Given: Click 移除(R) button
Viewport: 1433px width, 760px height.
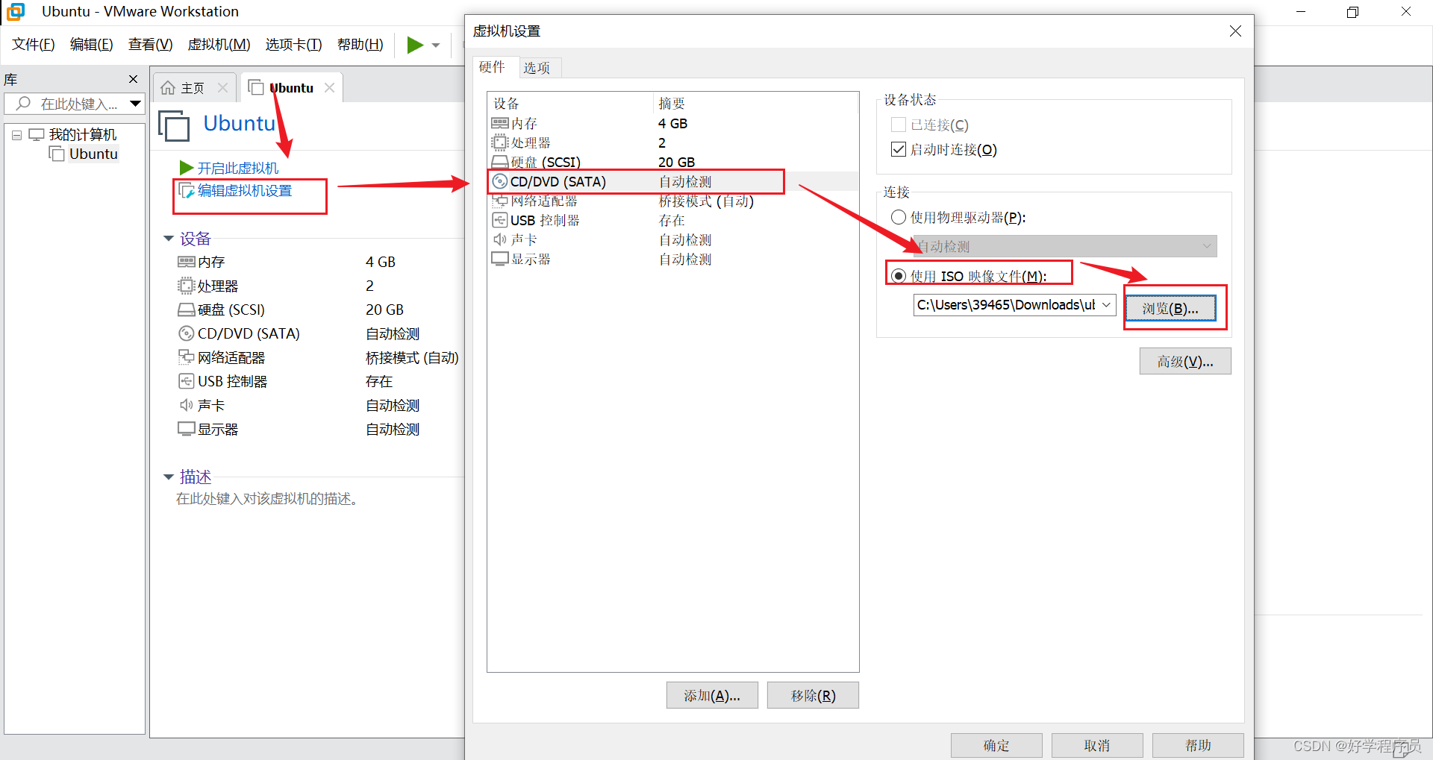Looking at the screenshot, I should pos(813,695).
